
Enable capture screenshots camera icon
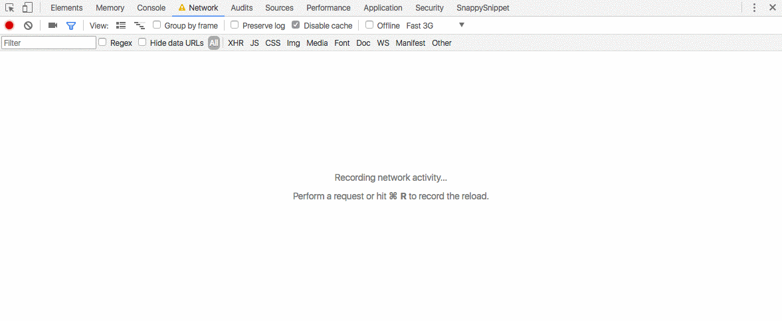(x=52, y=25)
